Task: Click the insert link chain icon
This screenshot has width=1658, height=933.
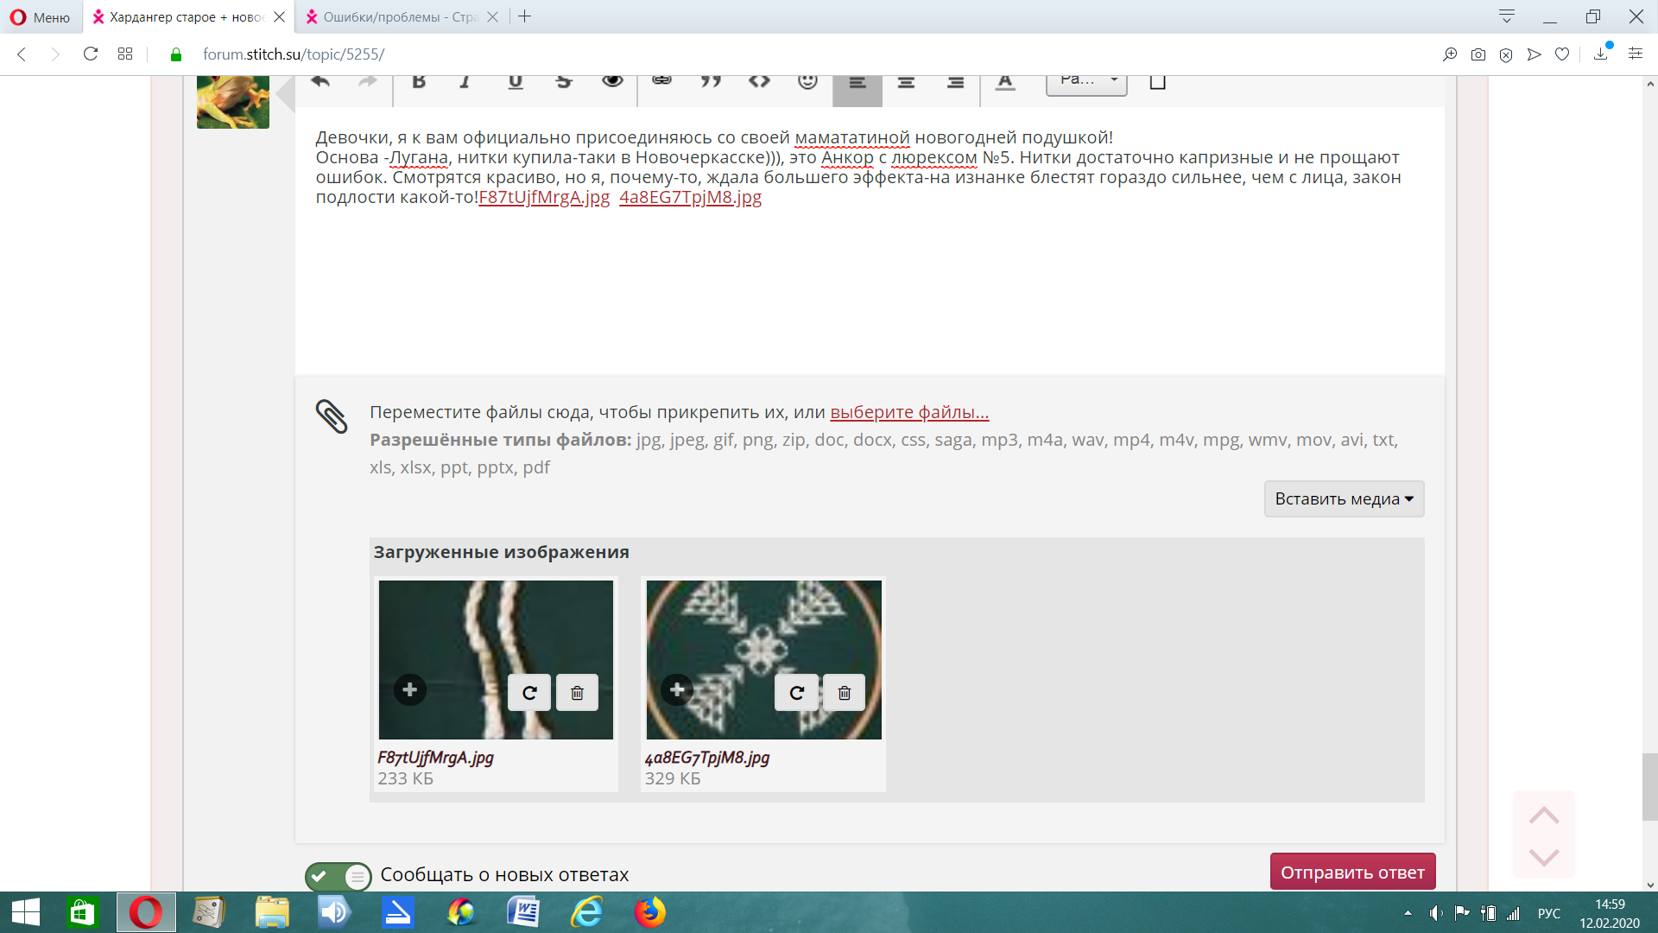Action: point(661,80)
